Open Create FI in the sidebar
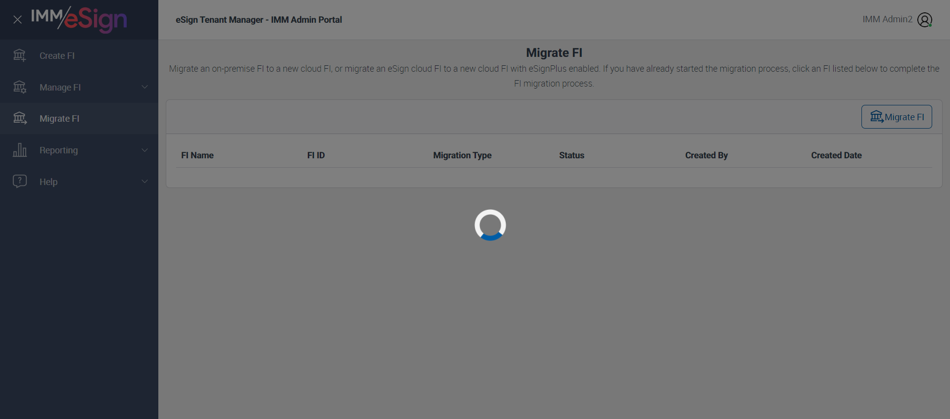The image size is (950, 419). click(79, 55)
